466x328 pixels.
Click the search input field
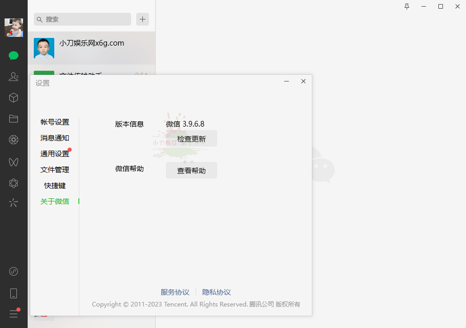click(82, 19)
